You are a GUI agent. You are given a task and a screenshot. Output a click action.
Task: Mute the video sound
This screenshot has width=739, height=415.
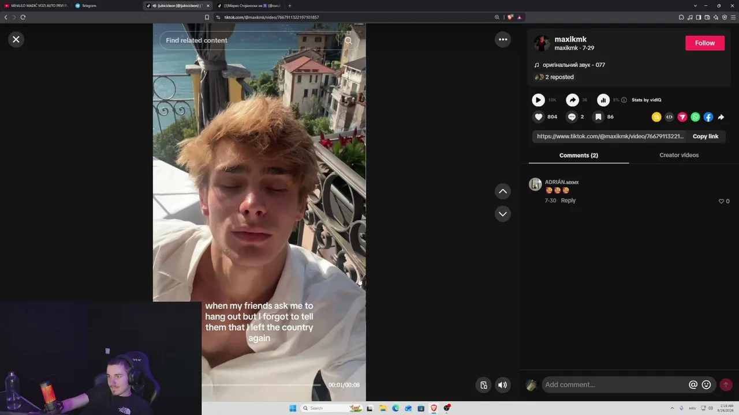pyautogui.click(x=503, y=385)
